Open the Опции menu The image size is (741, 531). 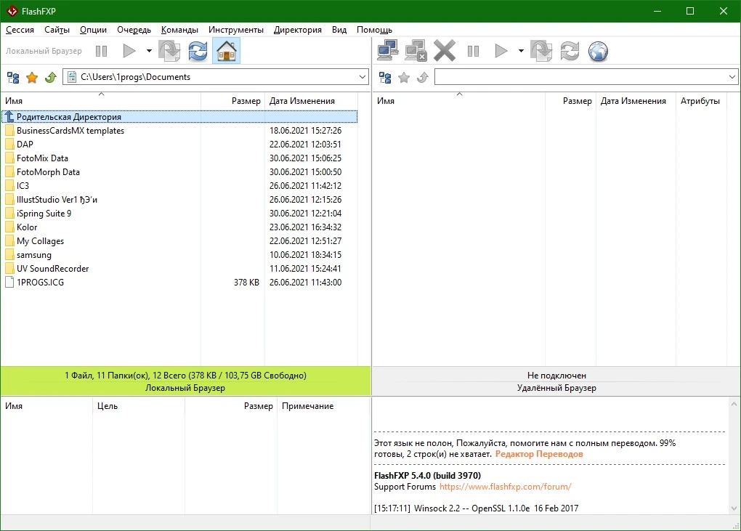[93, 30]
